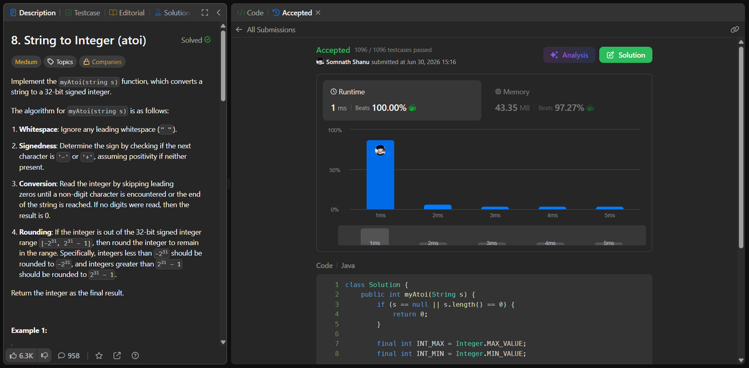Open the Description tab

pyautogui.click(x=32, y=12)
